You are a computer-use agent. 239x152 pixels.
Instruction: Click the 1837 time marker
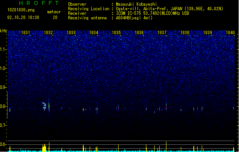tap(162, 33)
